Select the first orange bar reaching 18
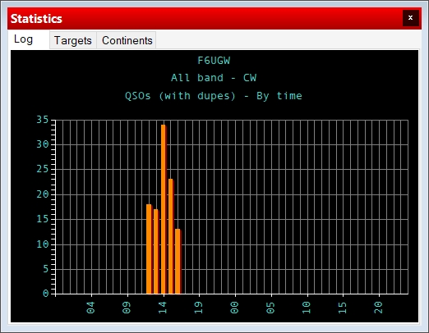This screenshot has height=333, width=429. 150,249
